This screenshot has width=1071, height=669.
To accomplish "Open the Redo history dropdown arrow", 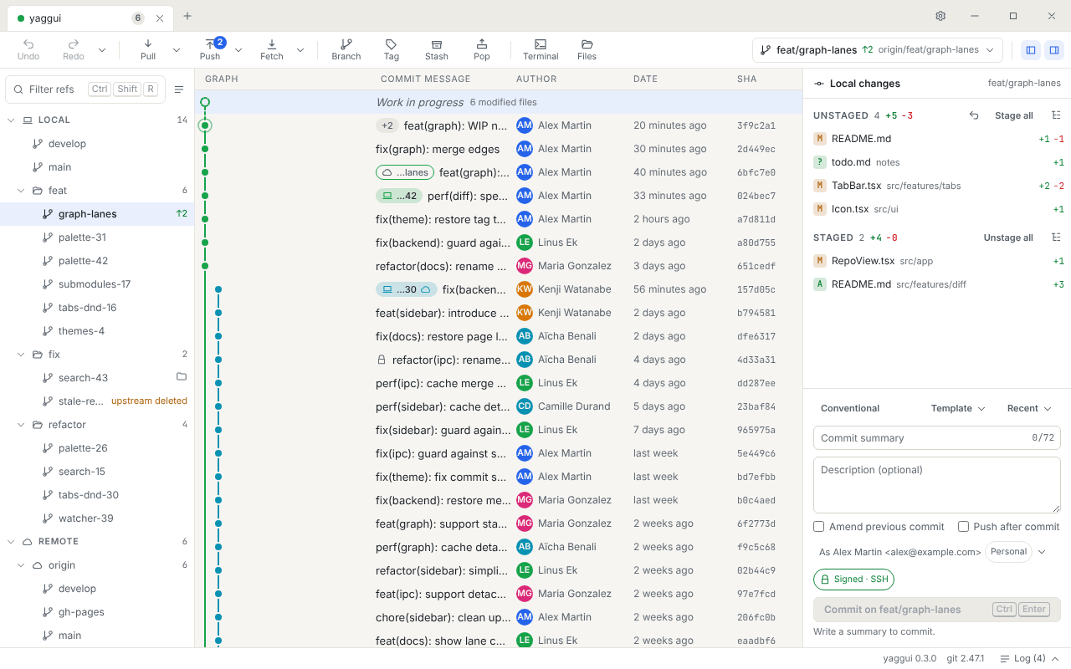I will click(x=102, y=50).
